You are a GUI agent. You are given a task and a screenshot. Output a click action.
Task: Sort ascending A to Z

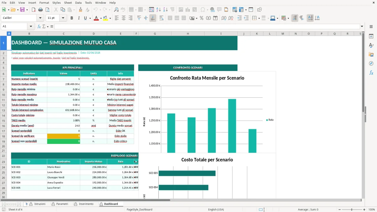(x=159, y=10)
